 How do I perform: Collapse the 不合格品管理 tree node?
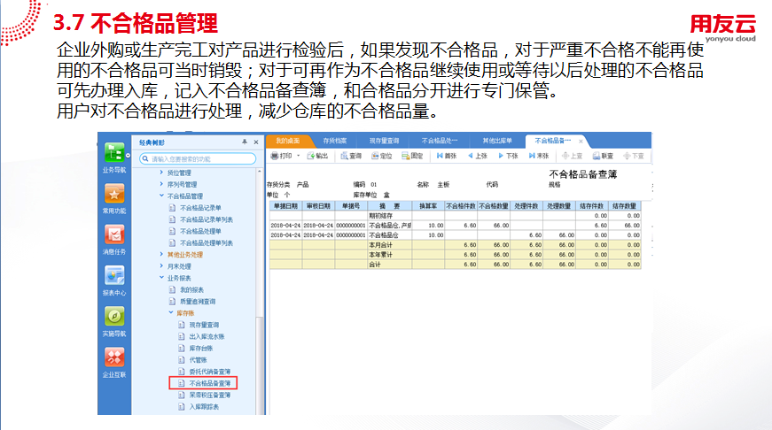(160, 196)
